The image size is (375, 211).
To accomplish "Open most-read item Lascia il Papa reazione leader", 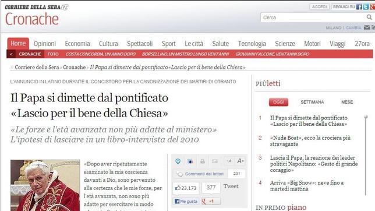I will 314,164.
